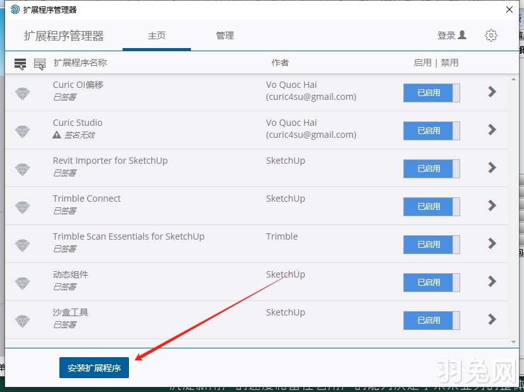Click the compact list view icon

[x=21, y=63]
